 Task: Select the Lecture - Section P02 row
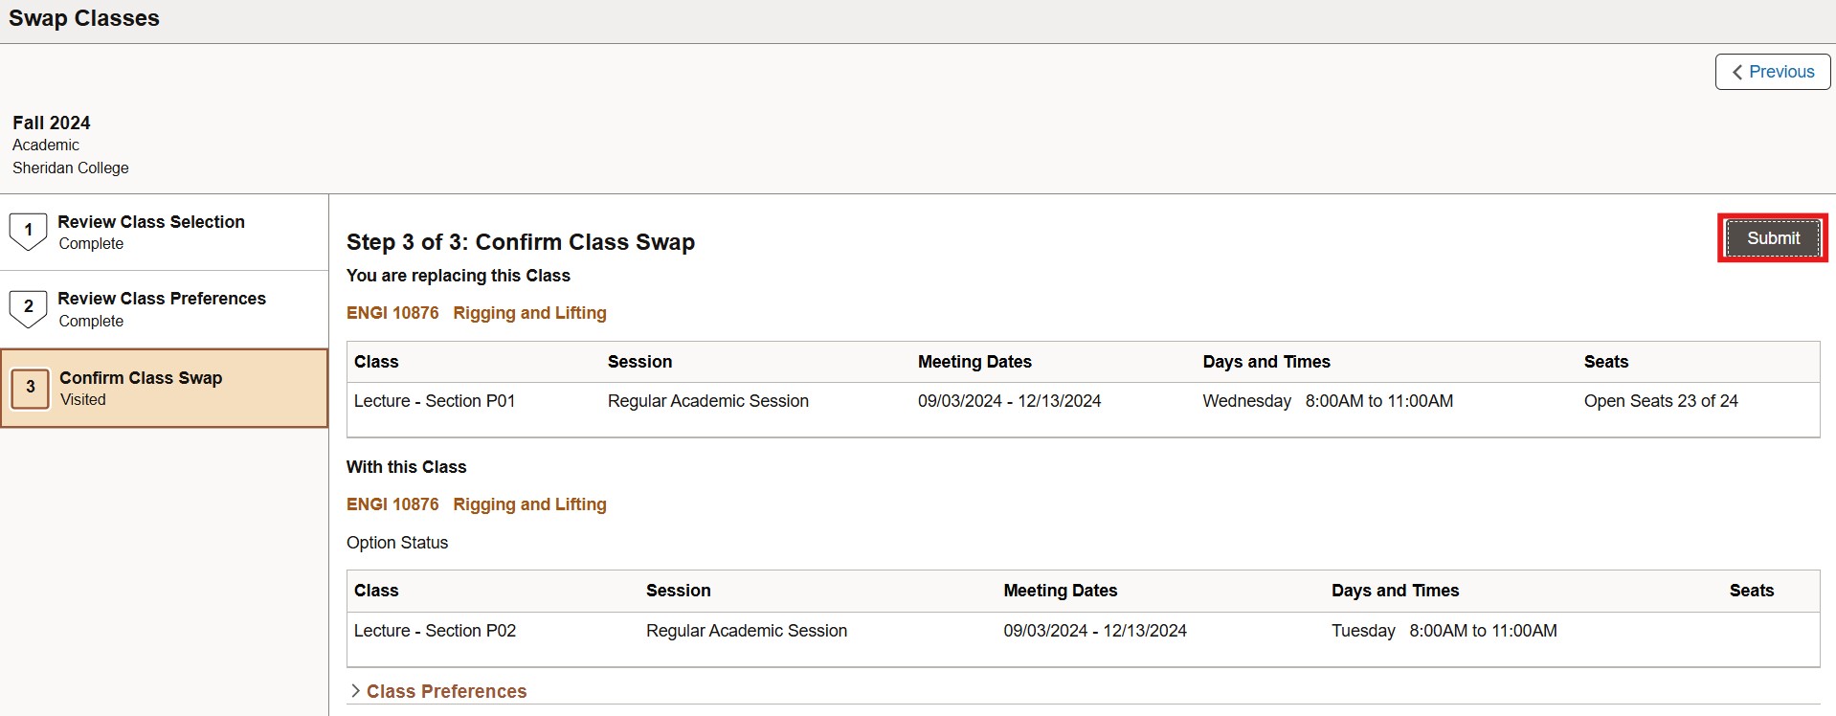(x=435, y=631)
